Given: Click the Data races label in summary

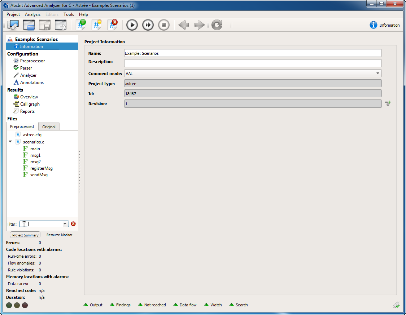Looking at the screenshot, I should click(x=18, y=284).
